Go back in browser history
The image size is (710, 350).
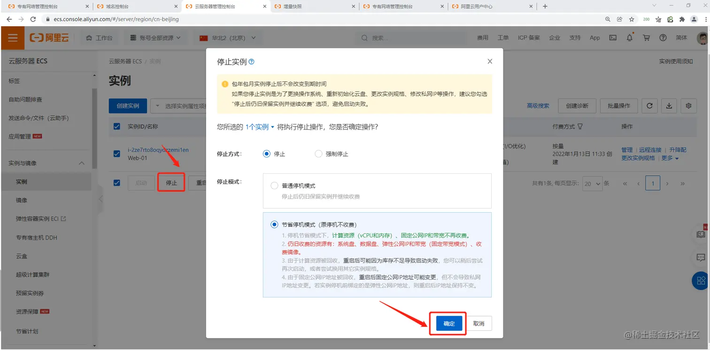click(x=9, y=19)
